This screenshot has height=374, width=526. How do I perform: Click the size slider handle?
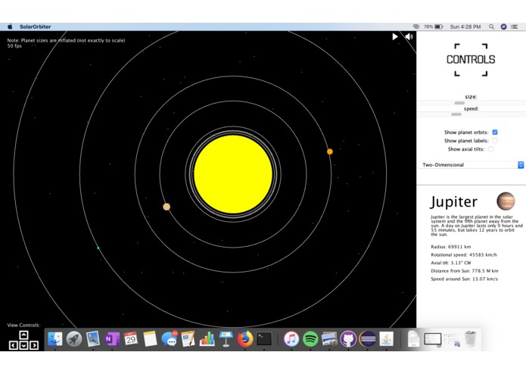(459, 103)
